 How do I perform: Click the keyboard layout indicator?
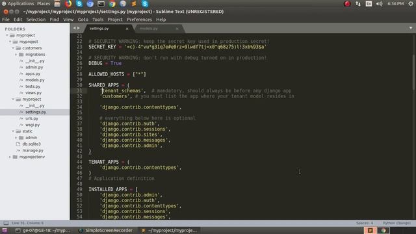369,4
